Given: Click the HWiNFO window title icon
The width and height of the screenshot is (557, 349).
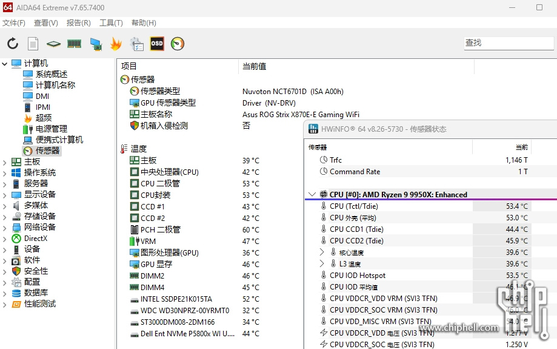Looking at the screenshot, I should (x=313, y=129).
